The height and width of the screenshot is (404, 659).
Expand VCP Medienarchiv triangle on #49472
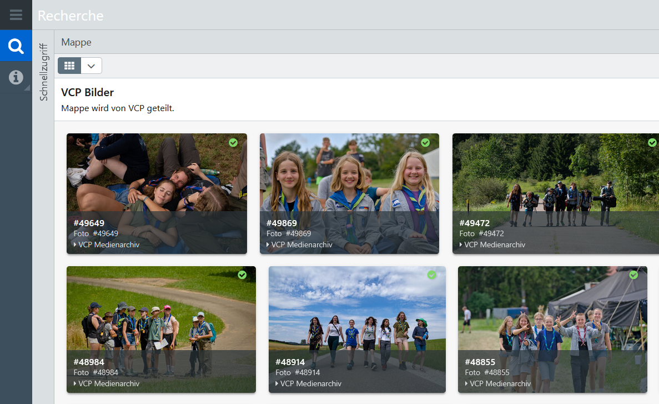461,245
